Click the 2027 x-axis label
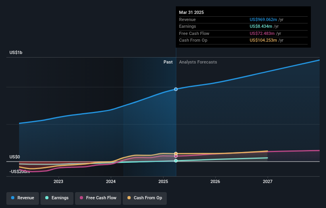Viewport: 326px width, 208px height. click(268, 181)
